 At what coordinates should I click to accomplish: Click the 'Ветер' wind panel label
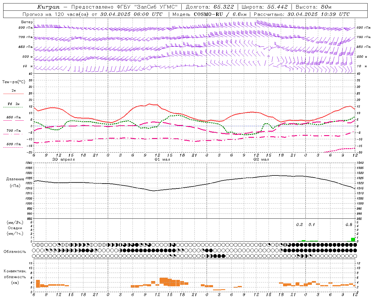27,22
